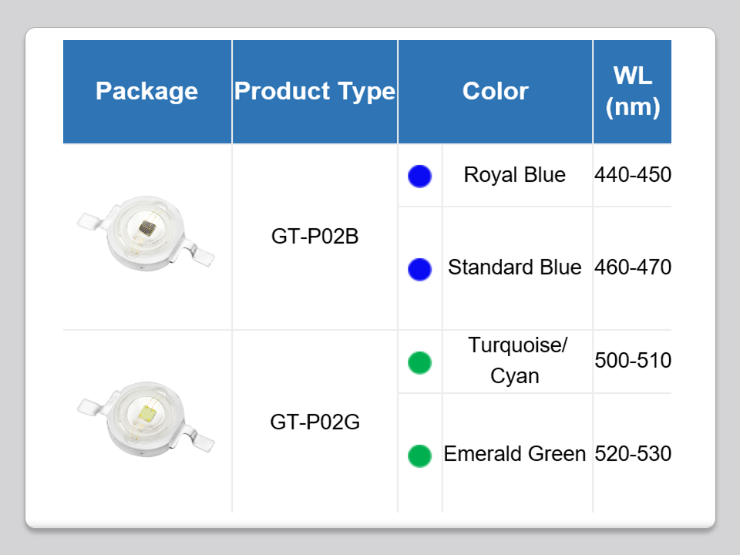Click the Emerald Green color name
Viewport: 740px width, 555px height.
point(515,454)
